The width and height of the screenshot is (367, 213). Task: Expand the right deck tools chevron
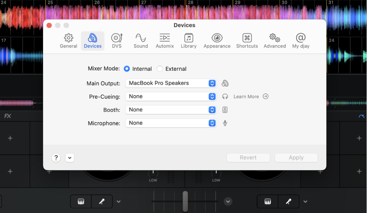tap(305, 202)
